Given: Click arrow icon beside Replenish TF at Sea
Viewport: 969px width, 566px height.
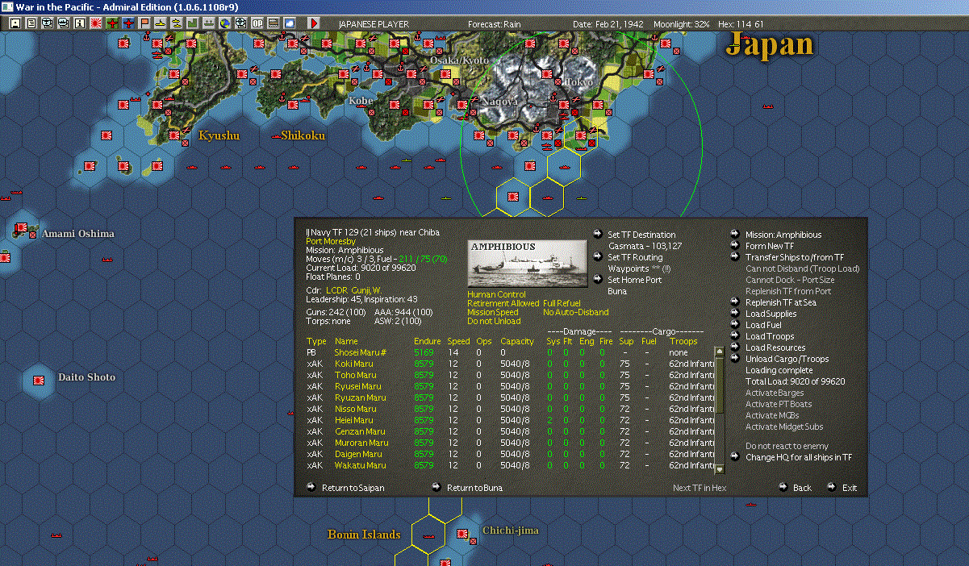Looking at the screenshot, I should (735, 302).
